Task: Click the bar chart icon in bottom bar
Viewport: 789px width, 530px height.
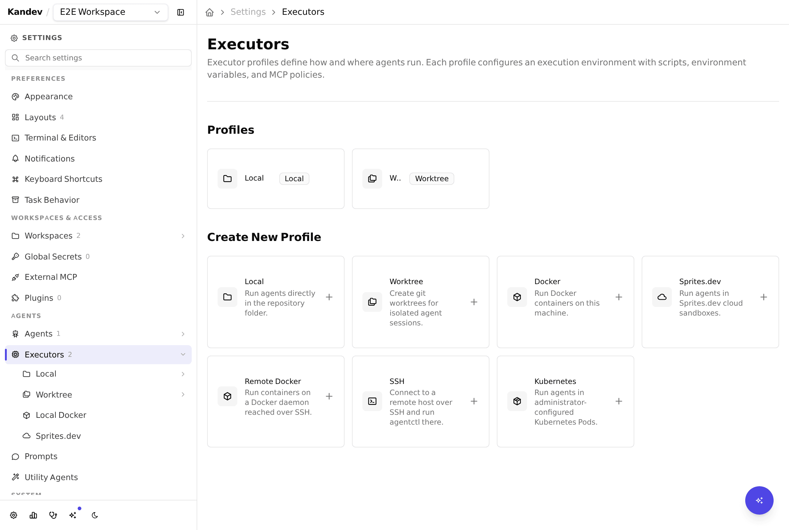Action: (x=33, y=515)
